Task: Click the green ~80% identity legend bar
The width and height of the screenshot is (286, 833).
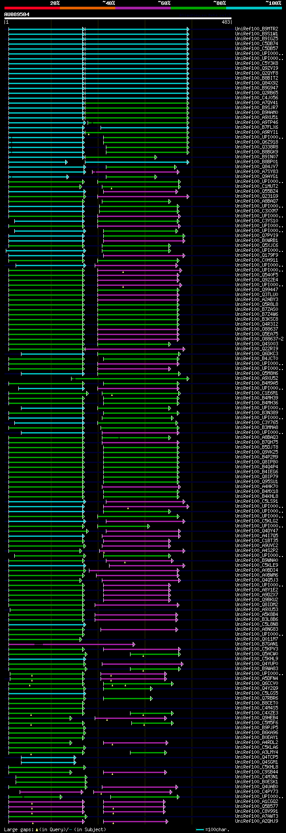Action: pyautogui.click(x=198, y=8)
